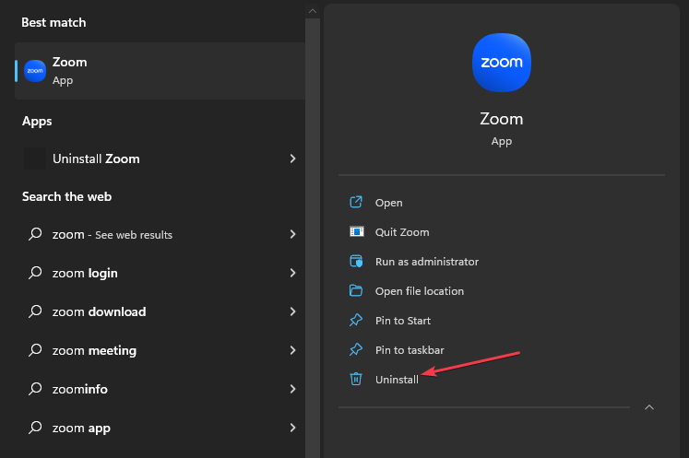
Task: Select the Uninstall Zoom app entry
Action: (160, 159)
